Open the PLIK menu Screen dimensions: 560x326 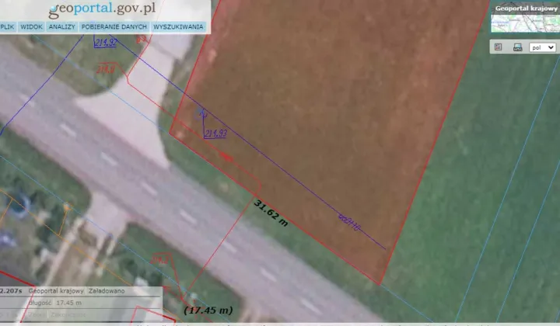coord(7,26)
